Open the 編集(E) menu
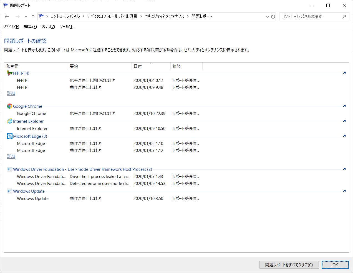 (x=30, y=27)
